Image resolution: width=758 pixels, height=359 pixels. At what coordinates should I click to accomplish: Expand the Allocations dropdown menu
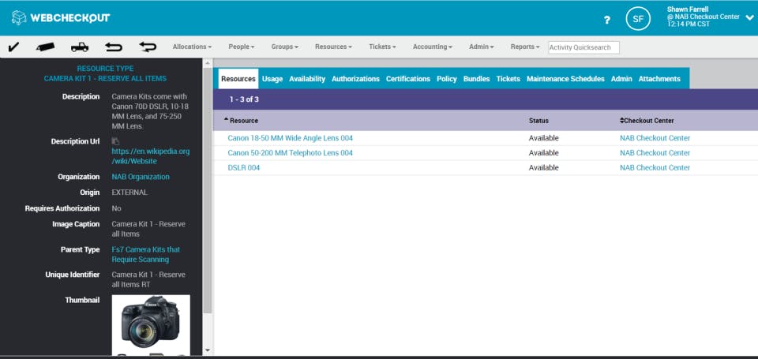pyautogui.click(x=192, y=47)
